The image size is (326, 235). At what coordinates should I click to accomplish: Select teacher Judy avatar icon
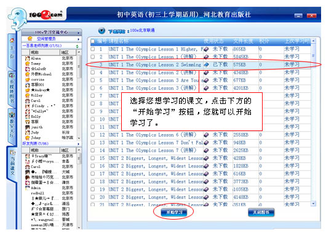(27, 132)
